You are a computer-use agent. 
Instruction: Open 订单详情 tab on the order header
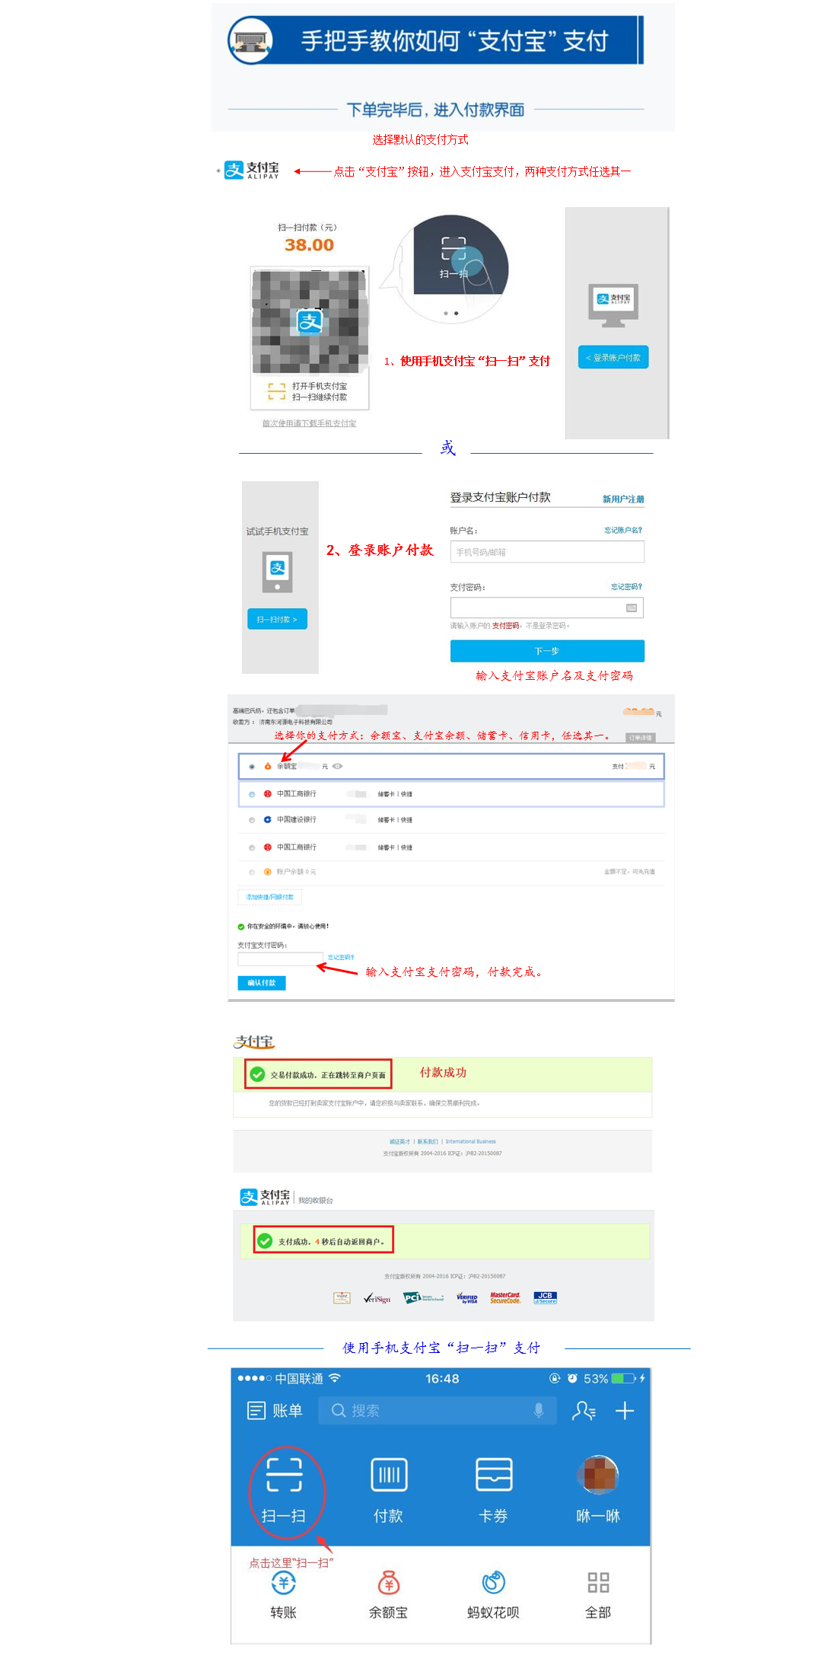click(640, 738)
